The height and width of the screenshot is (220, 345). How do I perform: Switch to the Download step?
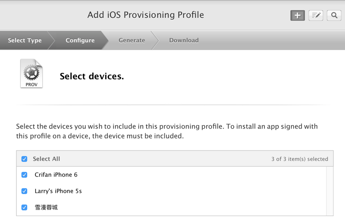(x=184, y=41)
